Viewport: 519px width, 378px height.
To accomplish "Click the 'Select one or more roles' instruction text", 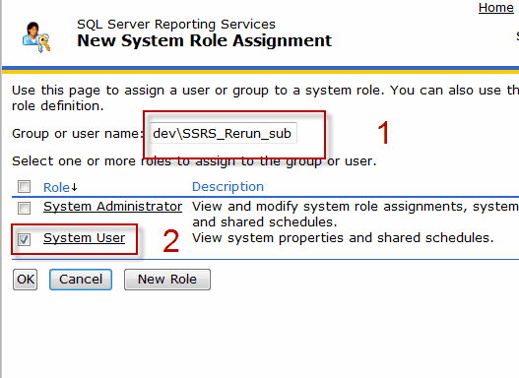I will coord(194,161).
